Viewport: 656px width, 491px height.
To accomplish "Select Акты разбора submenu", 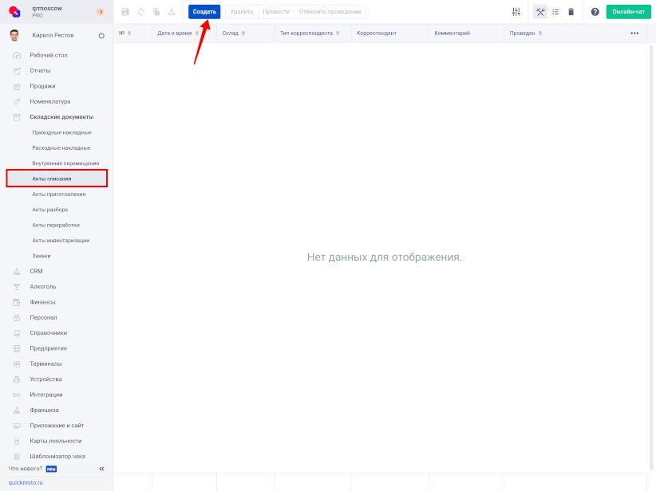I will point(50,210).
